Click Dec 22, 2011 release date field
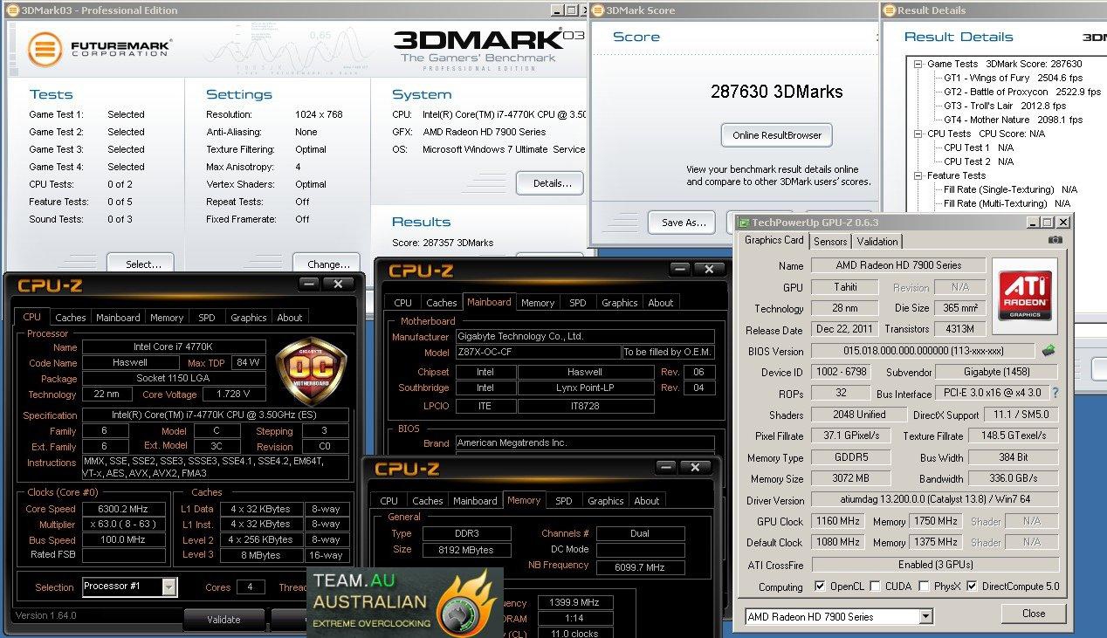 844,330
